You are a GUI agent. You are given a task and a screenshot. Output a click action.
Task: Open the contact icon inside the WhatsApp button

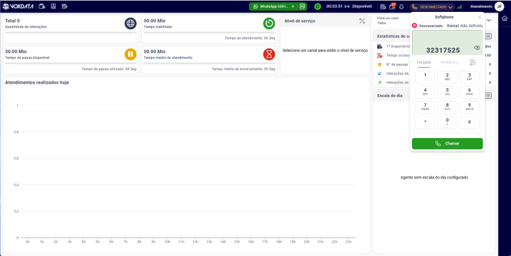pos(302,6)
